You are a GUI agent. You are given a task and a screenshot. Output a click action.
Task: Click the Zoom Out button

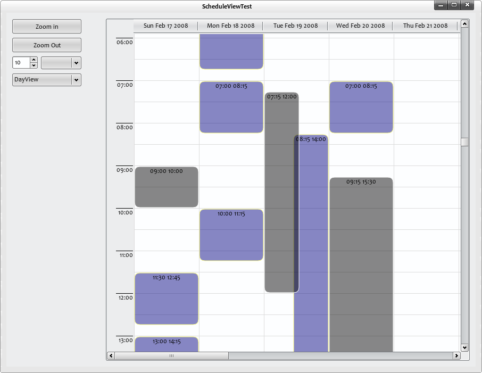click(47, 45)
